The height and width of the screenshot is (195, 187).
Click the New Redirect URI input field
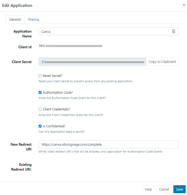[108, 144]
